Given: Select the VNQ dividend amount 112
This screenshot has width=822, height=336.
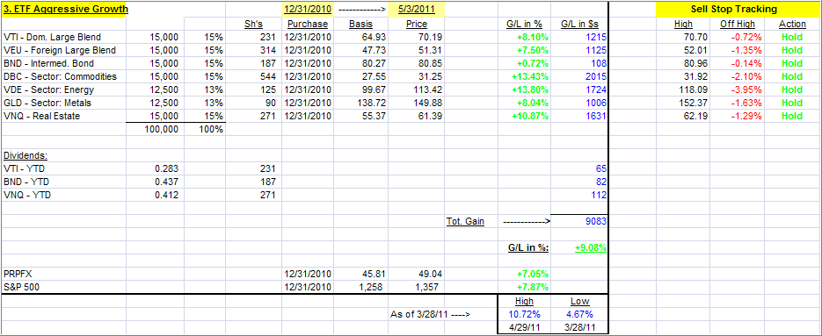Looking at the screenshot, I should coord(579,195).
